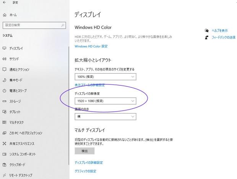
Task: Click the back arrow in the title bar
Action: 4,3
